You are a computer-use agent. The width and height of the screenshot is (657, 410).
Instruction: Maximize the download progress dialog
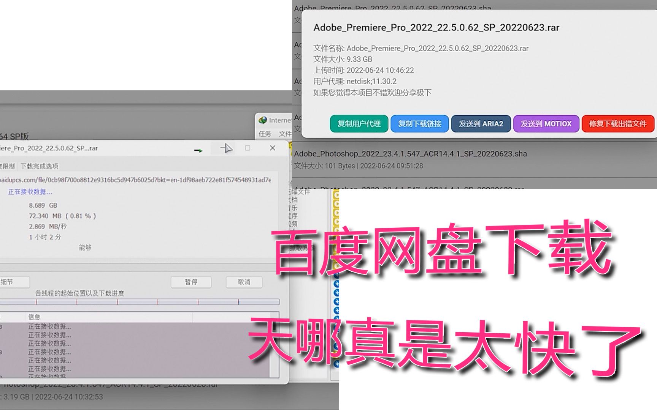point(248,148)
